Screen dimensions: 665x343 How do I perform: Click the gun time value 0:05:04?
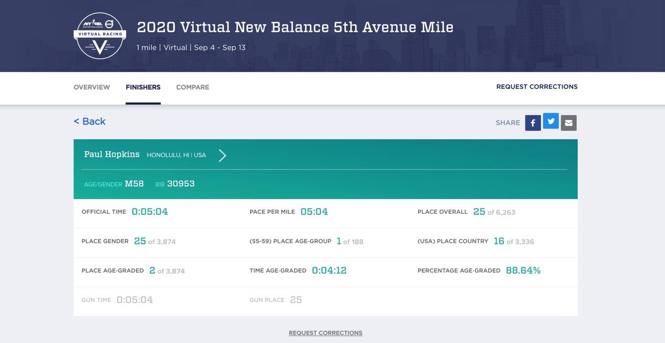point(135,300)
